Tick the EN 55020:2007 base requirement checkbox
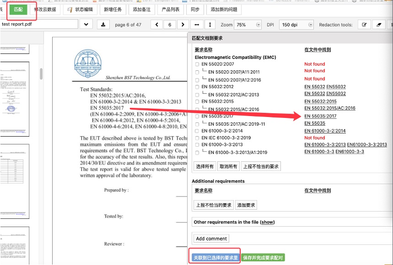393x265 pixels. pyautogui.click(x=197, y=64)
